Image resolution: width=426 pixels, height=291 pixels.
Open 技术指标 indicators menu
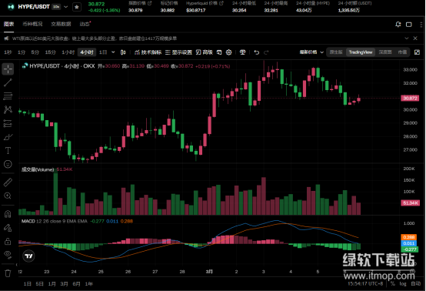click(148, 52)
